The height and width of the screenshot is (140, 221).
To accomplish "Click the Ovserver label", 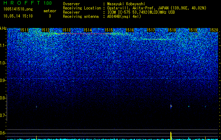I will click(71, 4).
